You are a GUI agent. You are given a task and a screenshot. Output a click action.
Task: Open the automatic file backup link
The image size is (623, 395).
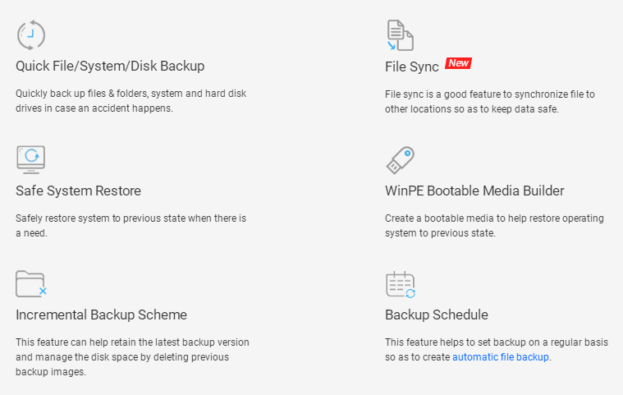click(501, 357)
